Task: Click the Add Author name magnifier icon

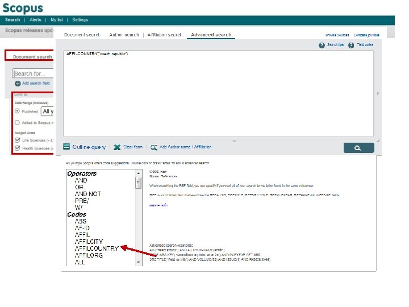Action: pyautogui.click(x=154, y=147)
